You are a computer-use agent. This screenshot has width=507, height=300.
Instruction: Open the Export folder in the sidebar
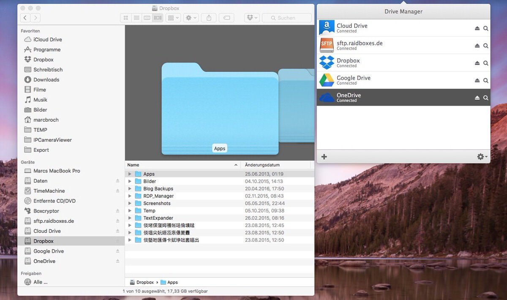pyautogui.click(x=41, y=150)
